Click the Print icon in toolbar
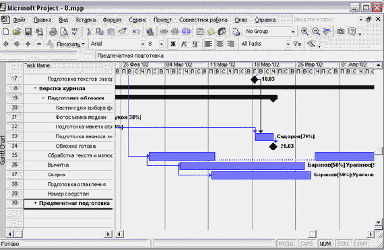 click(53, 32)
